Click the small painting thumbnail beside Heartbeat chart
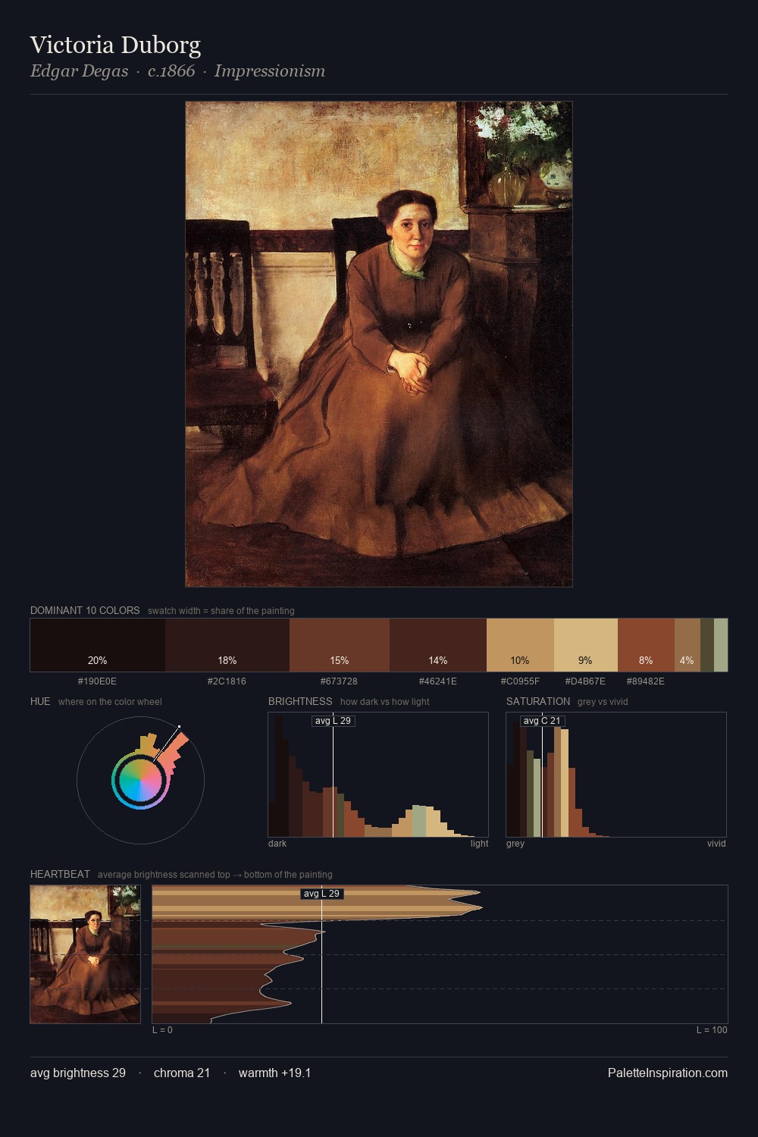758x1137 pixels. (x=85, y=954)
